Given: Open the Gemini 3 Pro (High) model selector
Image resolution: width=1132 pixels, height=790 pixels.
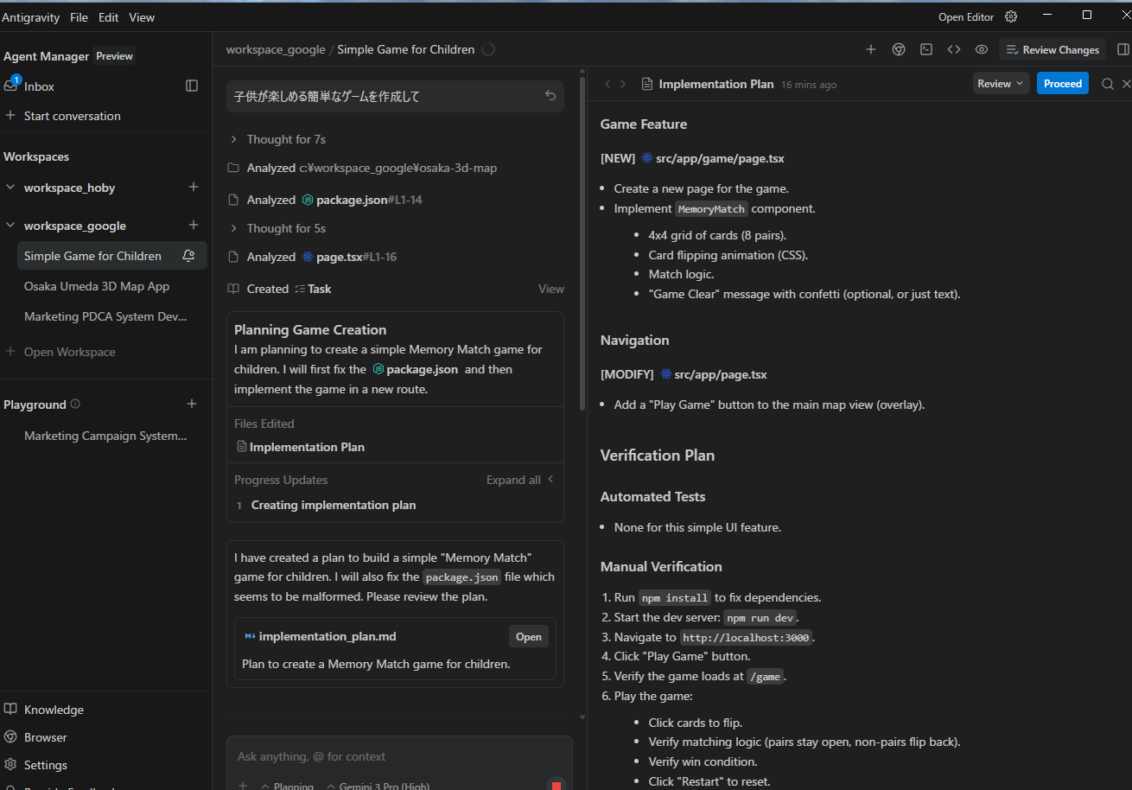Looking at the screenshot, I should tap(378, 786).
